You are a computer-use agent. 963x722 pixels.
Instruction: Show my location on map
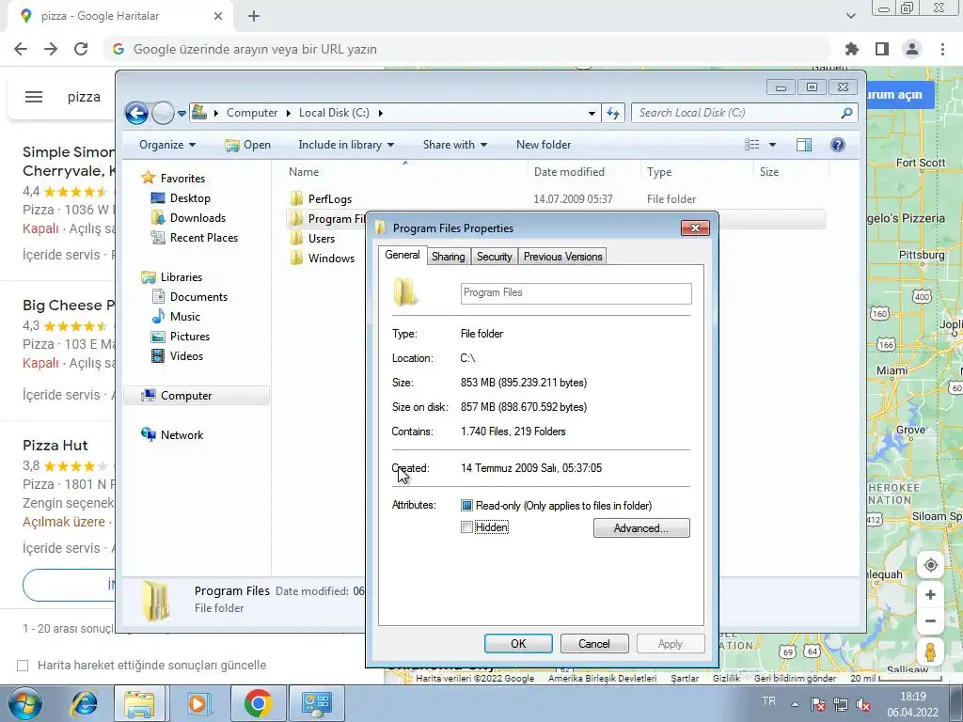pos(930,565)
